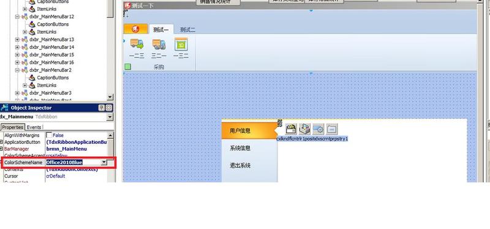Switch to the Properties tab
Viewport: 490px width, 229px height.
pos(13,127)
